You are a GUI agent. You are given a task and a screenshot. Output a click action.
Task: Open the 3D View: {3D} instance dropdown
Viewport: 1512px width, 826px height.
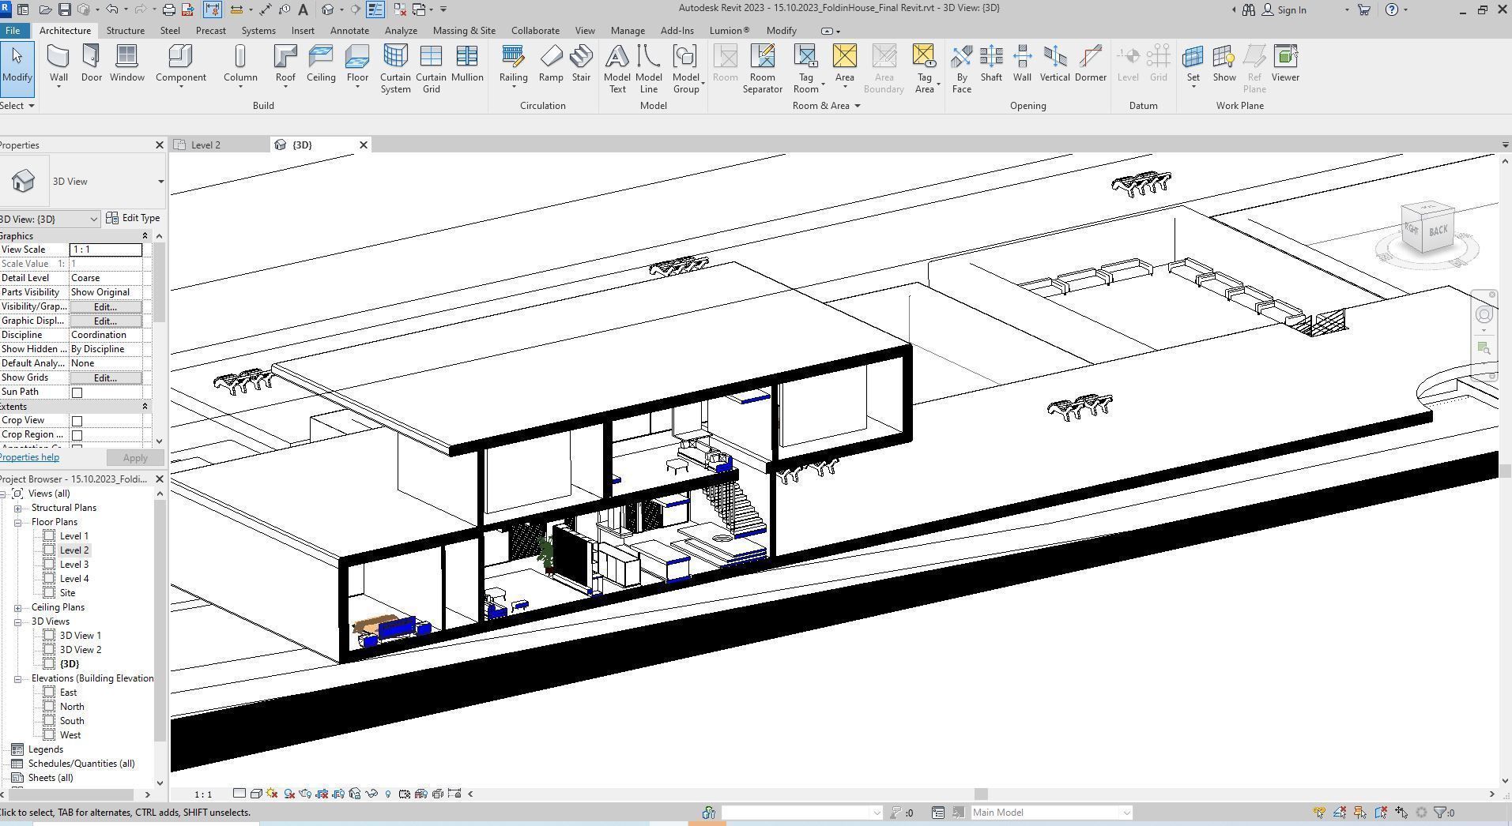(49, 219)
